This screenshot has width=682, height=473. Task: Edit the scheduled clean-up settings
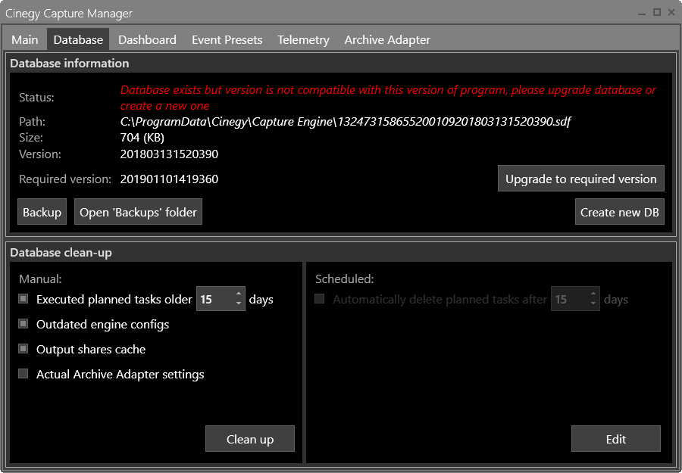click(x=615, y=438)
